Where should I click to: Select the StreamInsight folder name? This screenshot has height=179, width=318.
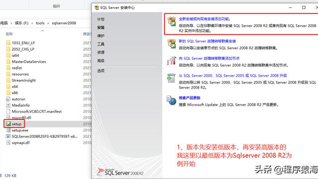tap(24, 80)
